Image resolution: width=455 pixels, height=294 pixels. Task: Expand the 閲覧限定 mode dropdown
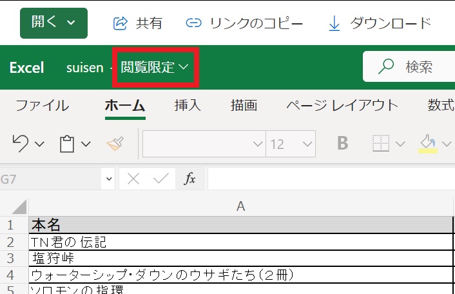coord(155,67)
